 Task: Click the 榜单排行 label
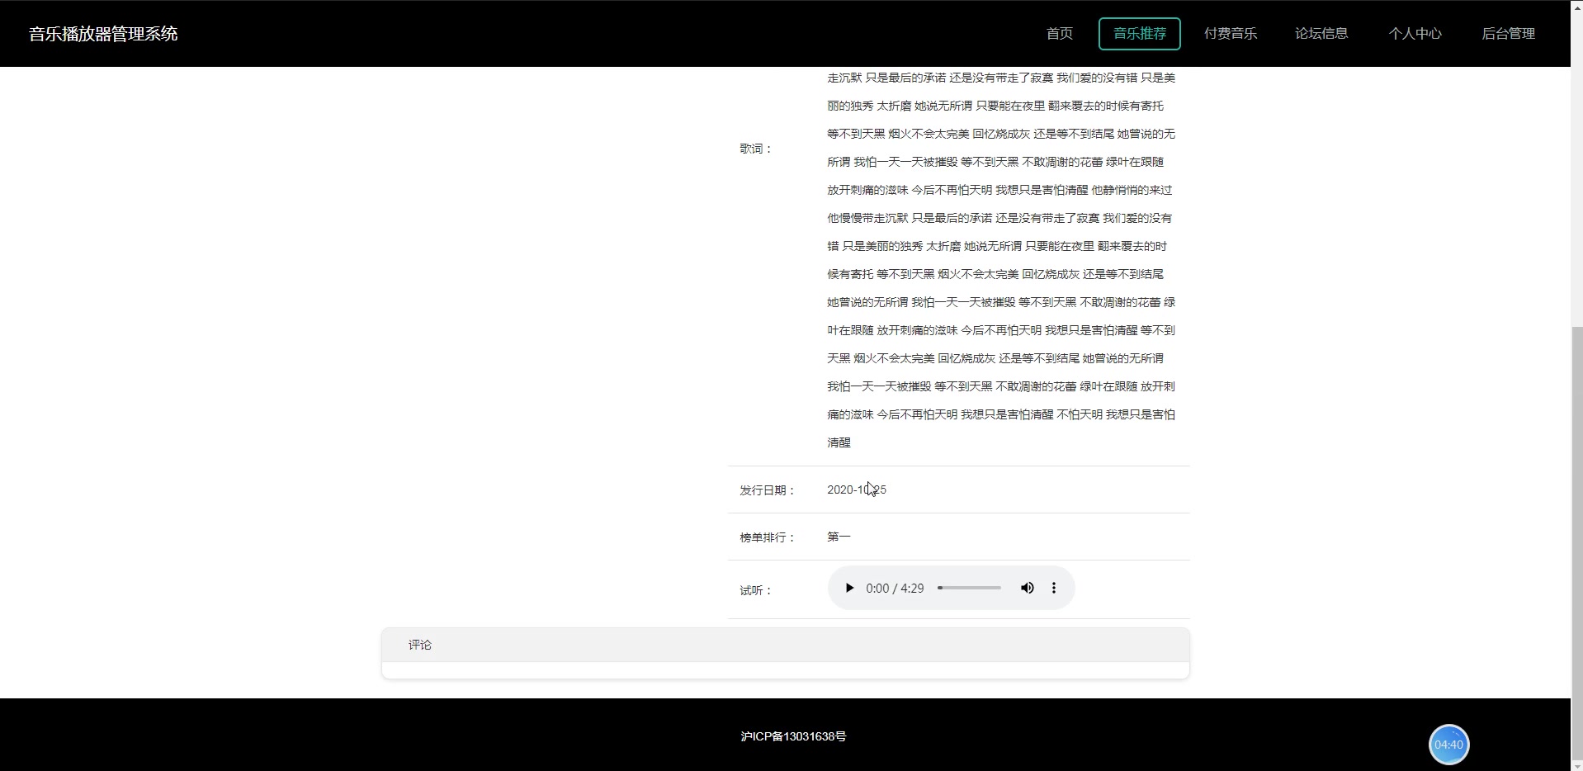pyautogui.click(x=767, y=537)
